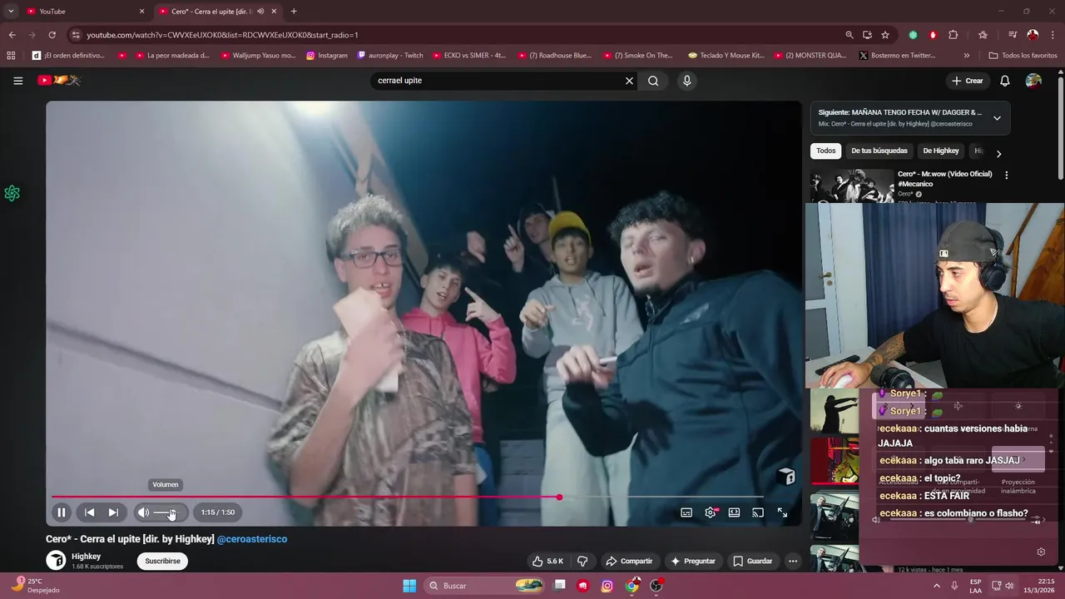Open YouTube notifications bell
The height and width of the screenshot is (599, 1065).
pyautogui.click(x=1005, y=81)
